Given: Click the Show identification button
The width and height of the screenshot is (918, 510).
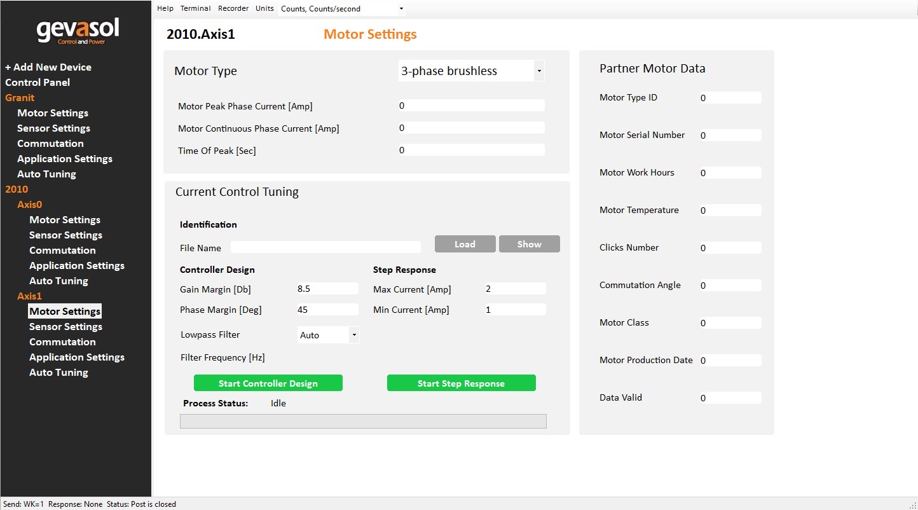Looking at the screenshot, I should (529, 244).
